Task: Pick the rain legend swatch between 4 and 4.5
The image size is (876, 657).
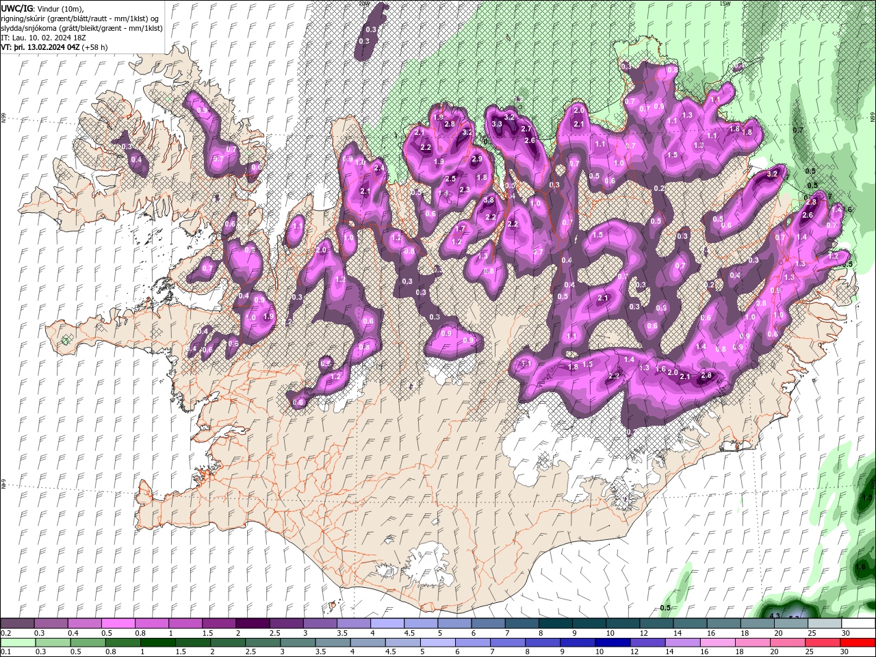Action: [367, 643]
